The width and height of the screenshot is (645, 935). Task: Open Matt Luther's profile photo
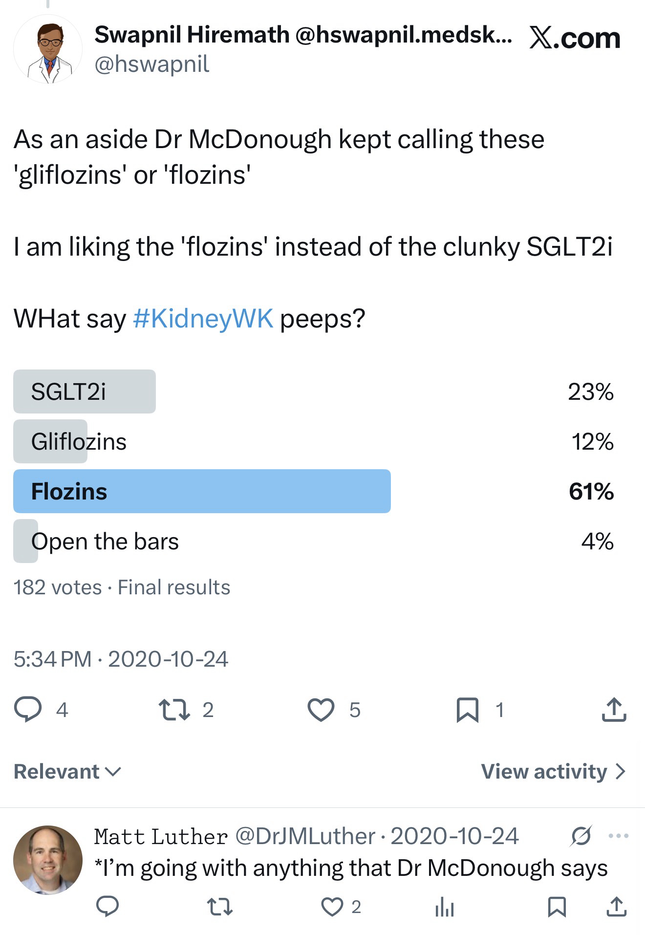pos(48,860)
